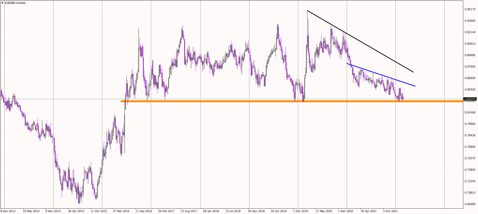Click the 0.93640 price axis label

point(470,21)
